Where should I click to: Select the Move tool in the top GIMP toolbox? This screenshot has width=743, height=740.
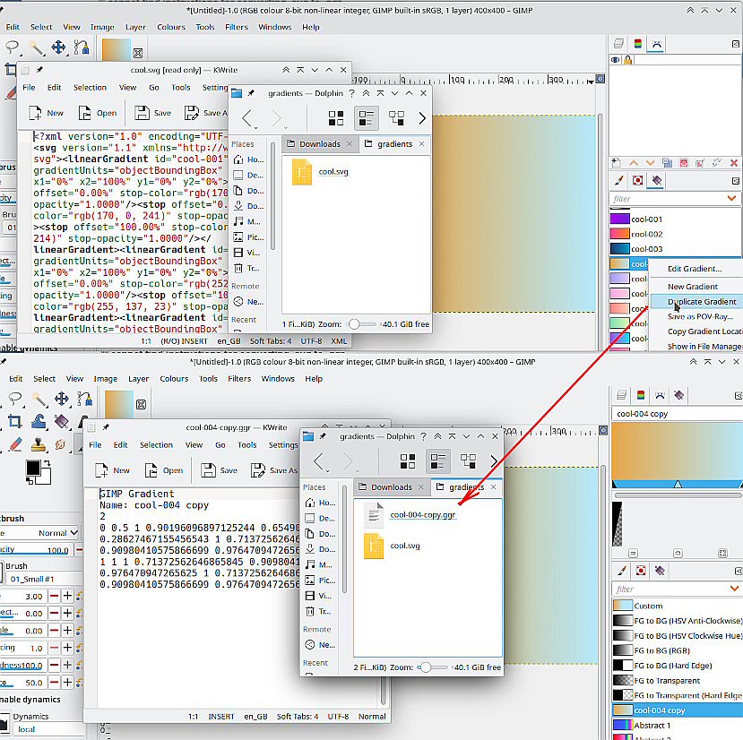(x=58, y=47)
